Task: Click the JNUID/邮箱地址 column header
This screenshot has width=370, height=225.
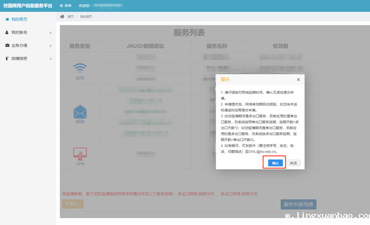Action: [146, 46]
